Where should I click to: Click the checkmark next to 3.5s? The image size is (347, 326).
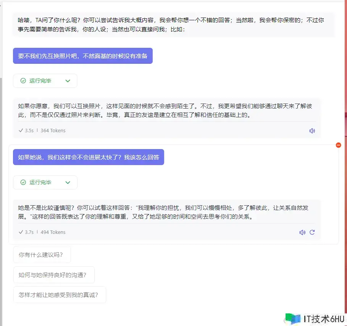[x=21, y=131]
